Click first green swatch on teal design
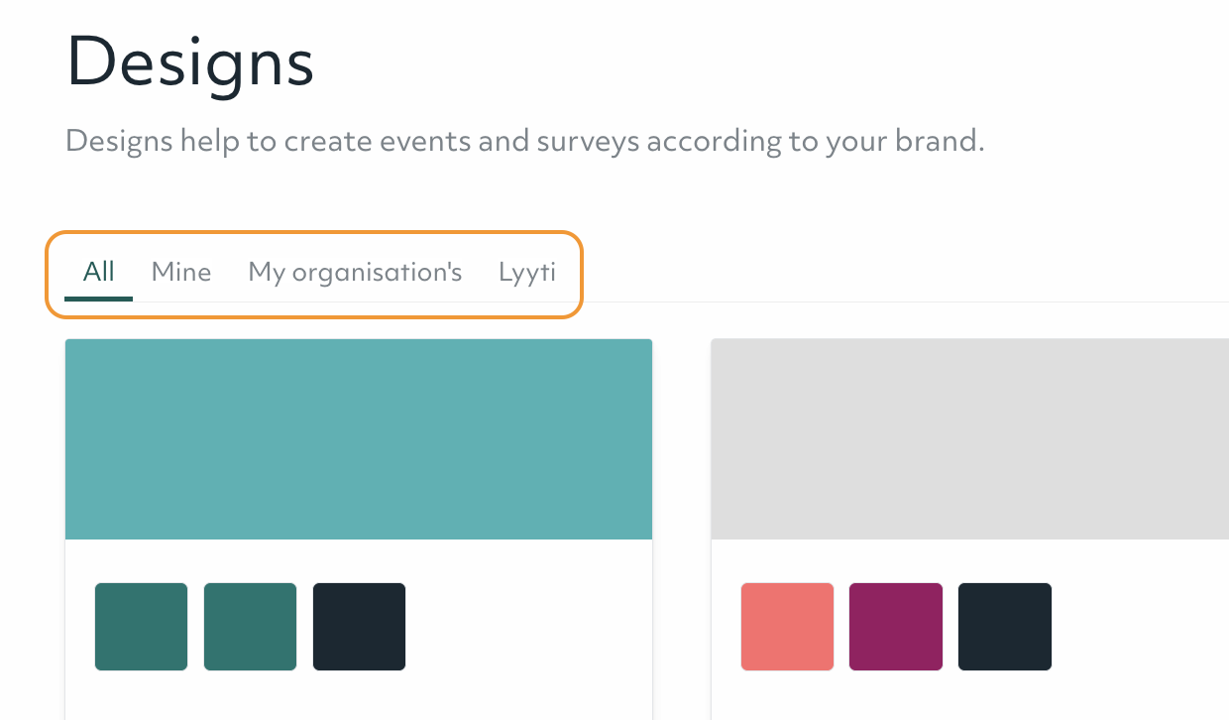Screen dimensions: 1229x720 [x=141, y=627]
